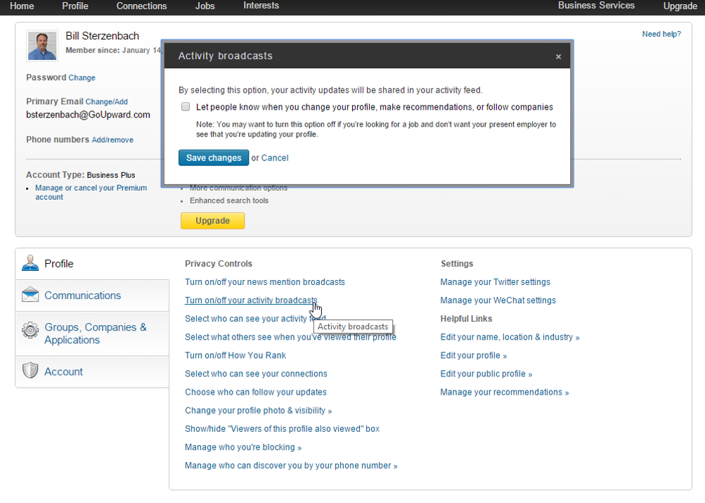Select the Account settings tab

pyautogui.click(x=63, y=371)
